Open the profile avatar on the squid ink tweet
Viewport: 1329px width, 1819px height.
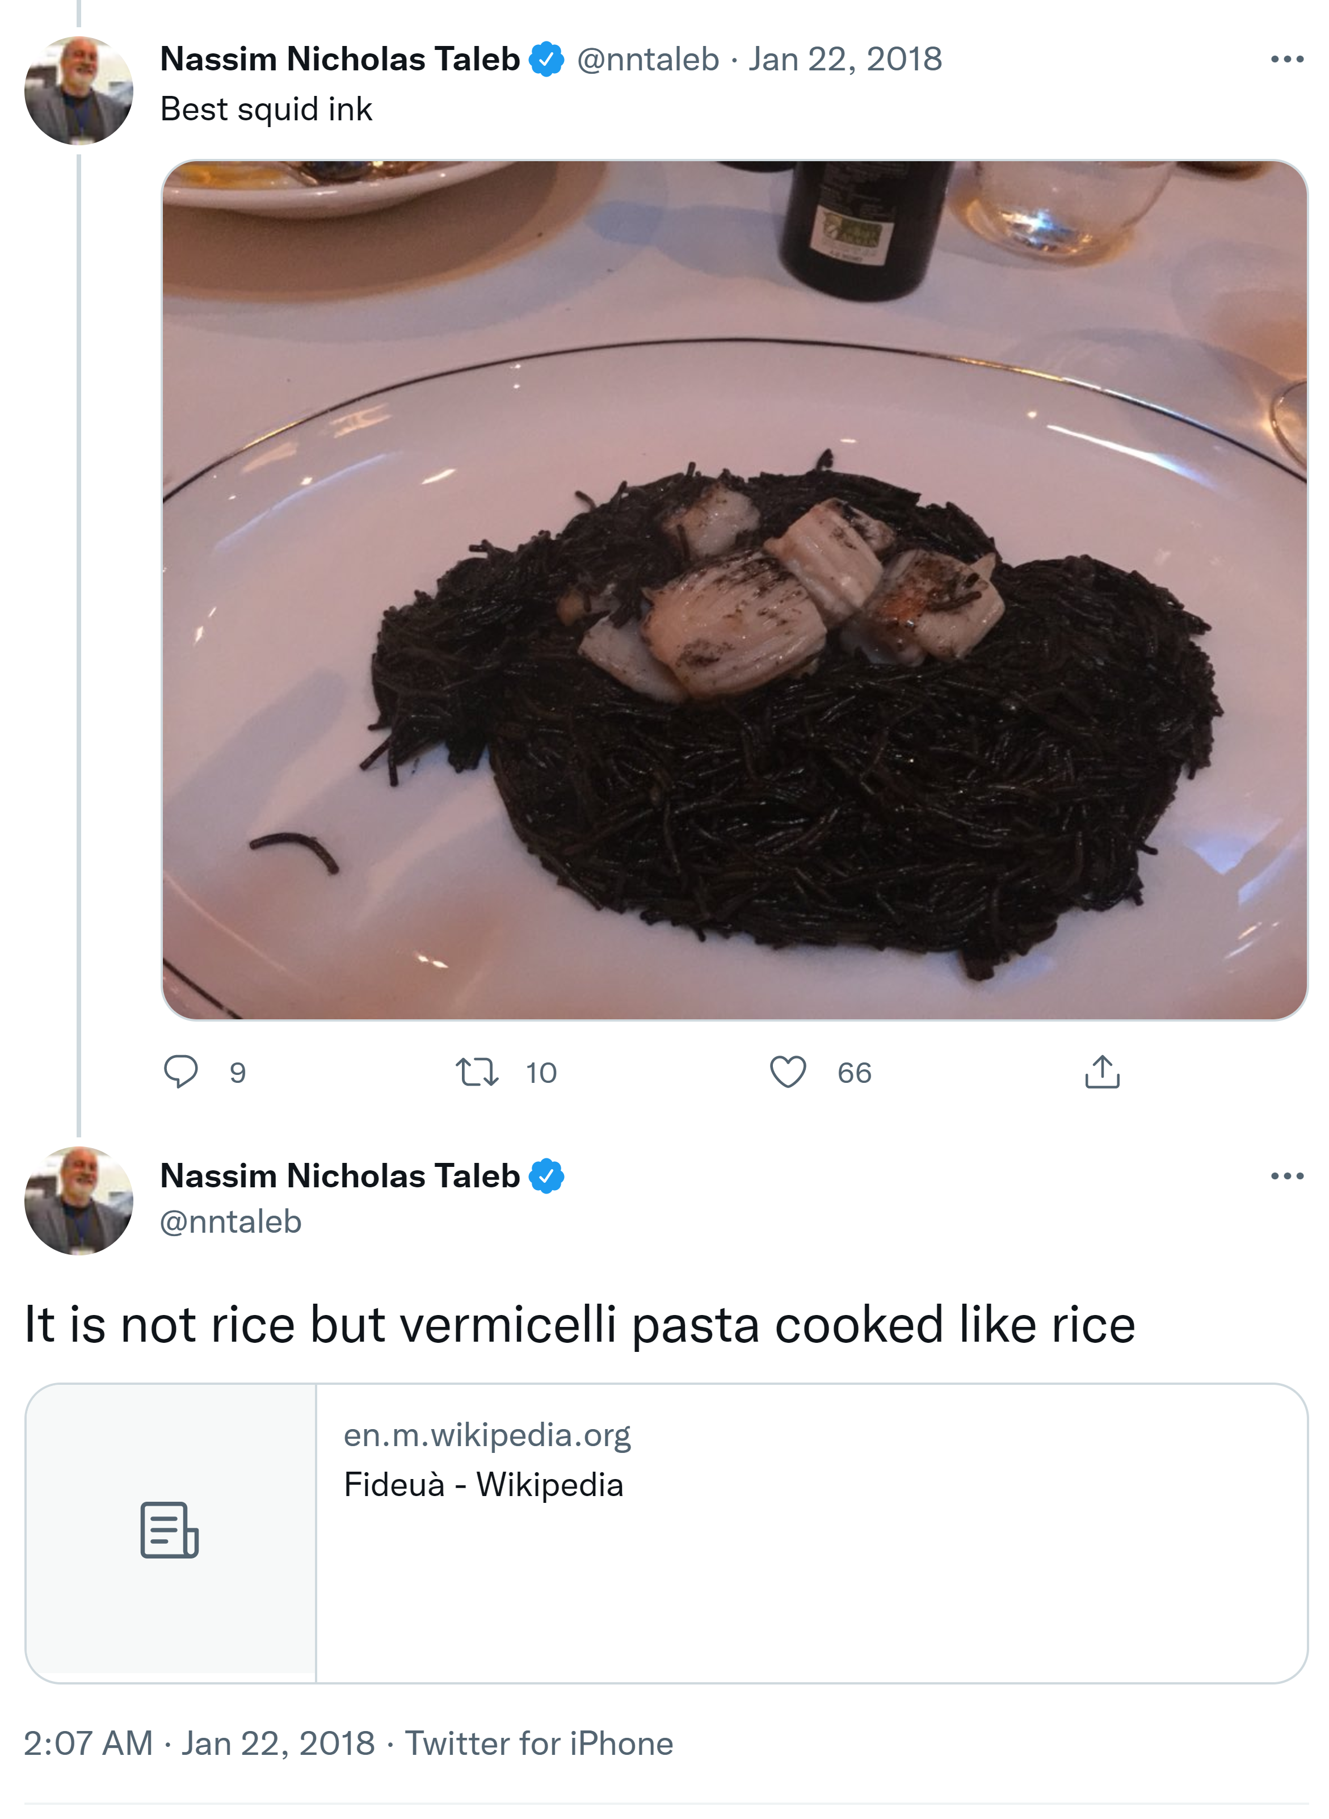pos(79,90)
